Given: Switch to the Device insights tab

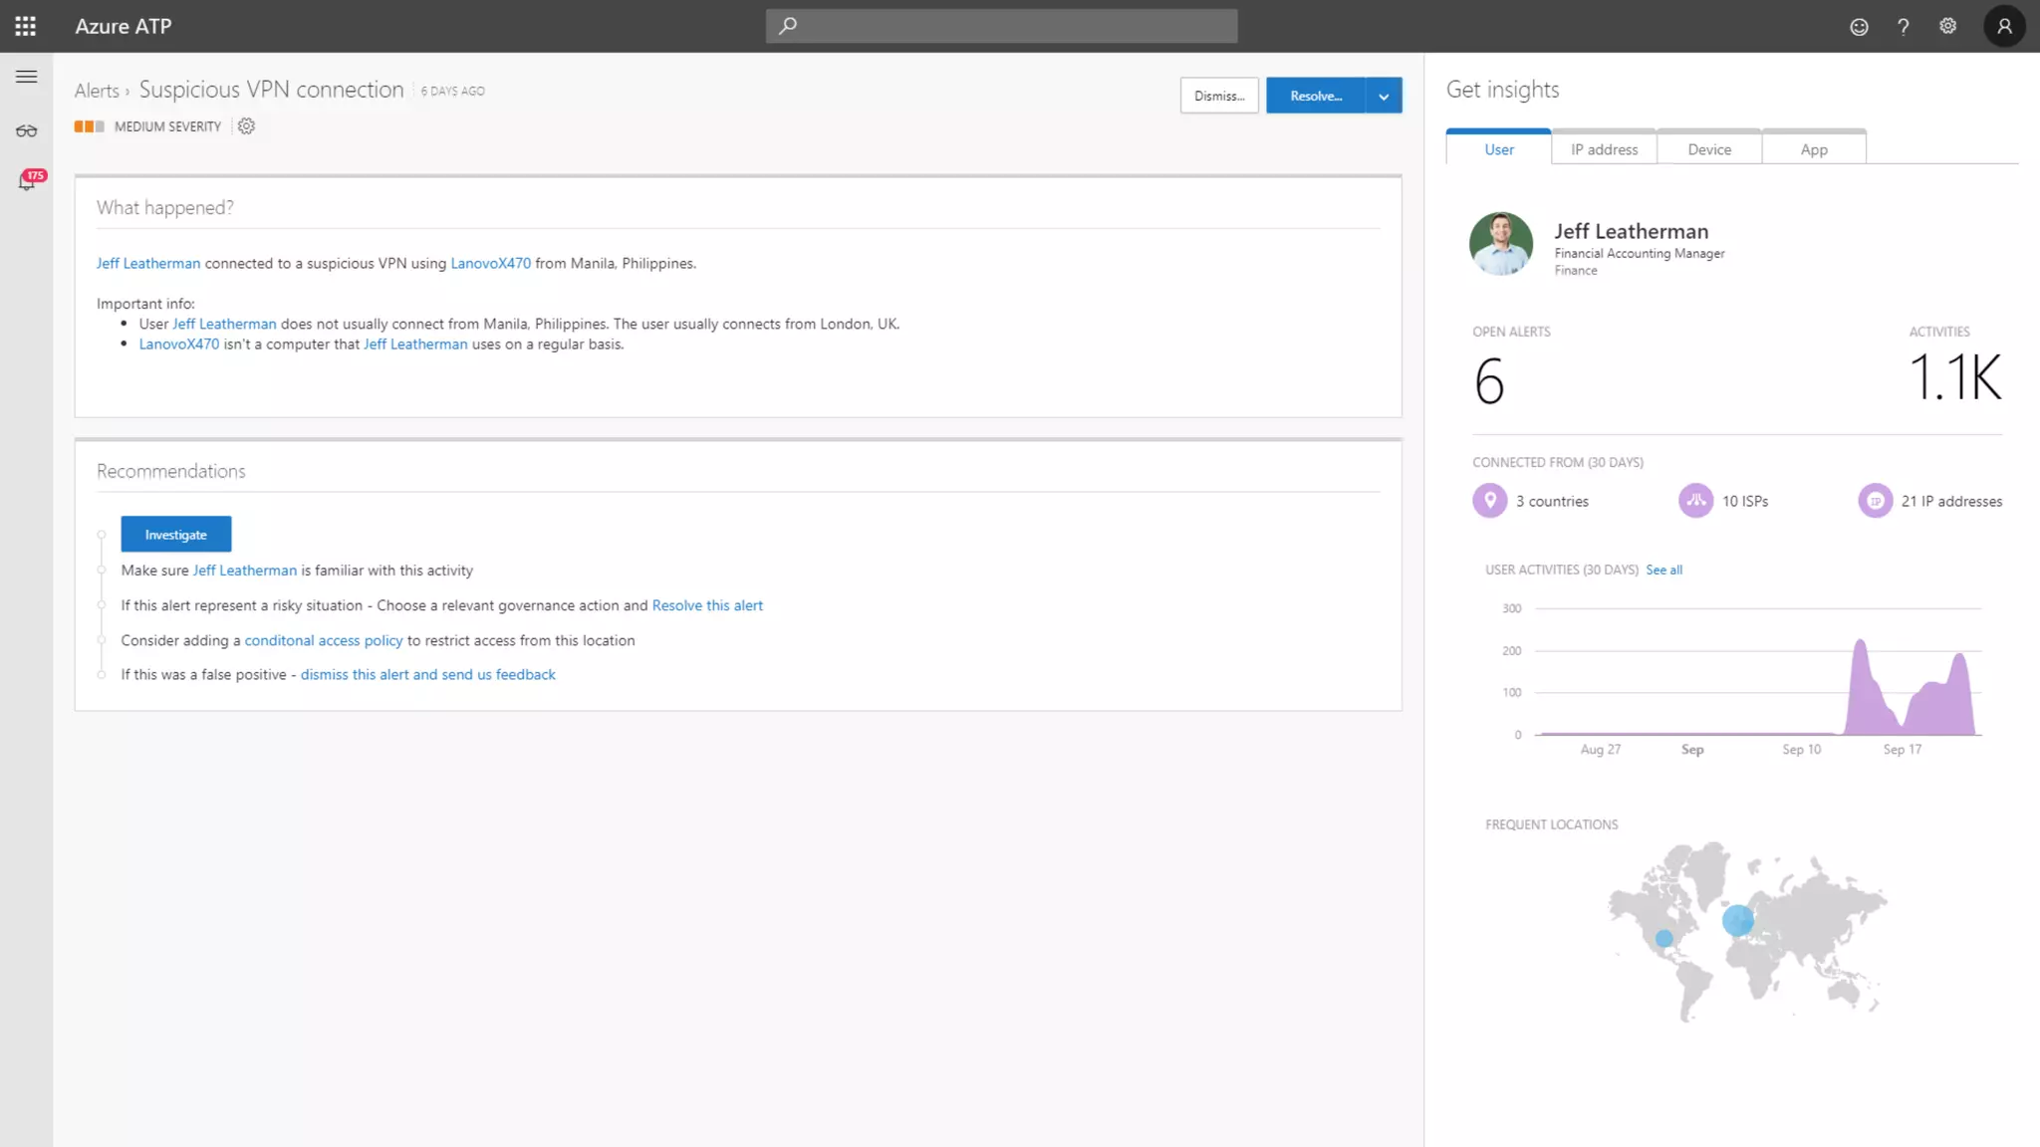Looking at the screenshot, I should [1709, 149].
